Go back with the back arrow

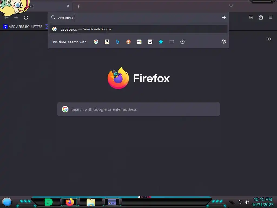[6, 18]
